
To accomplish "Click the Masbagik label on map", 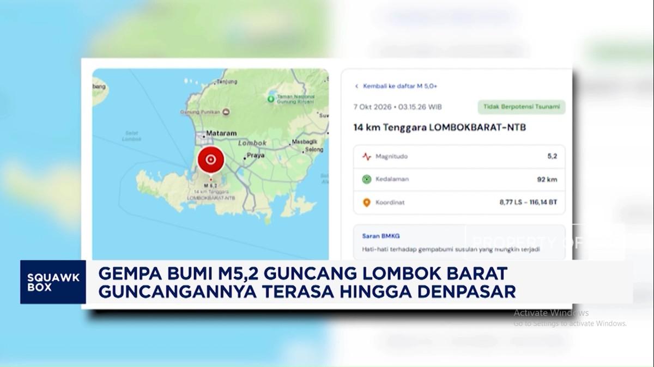I will coord(304,142).
